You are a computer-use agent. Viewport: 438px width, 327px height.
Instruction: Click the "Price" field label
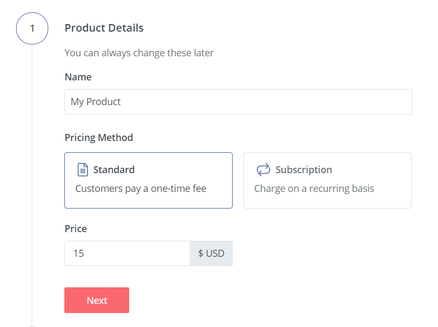tap(76, 229)
